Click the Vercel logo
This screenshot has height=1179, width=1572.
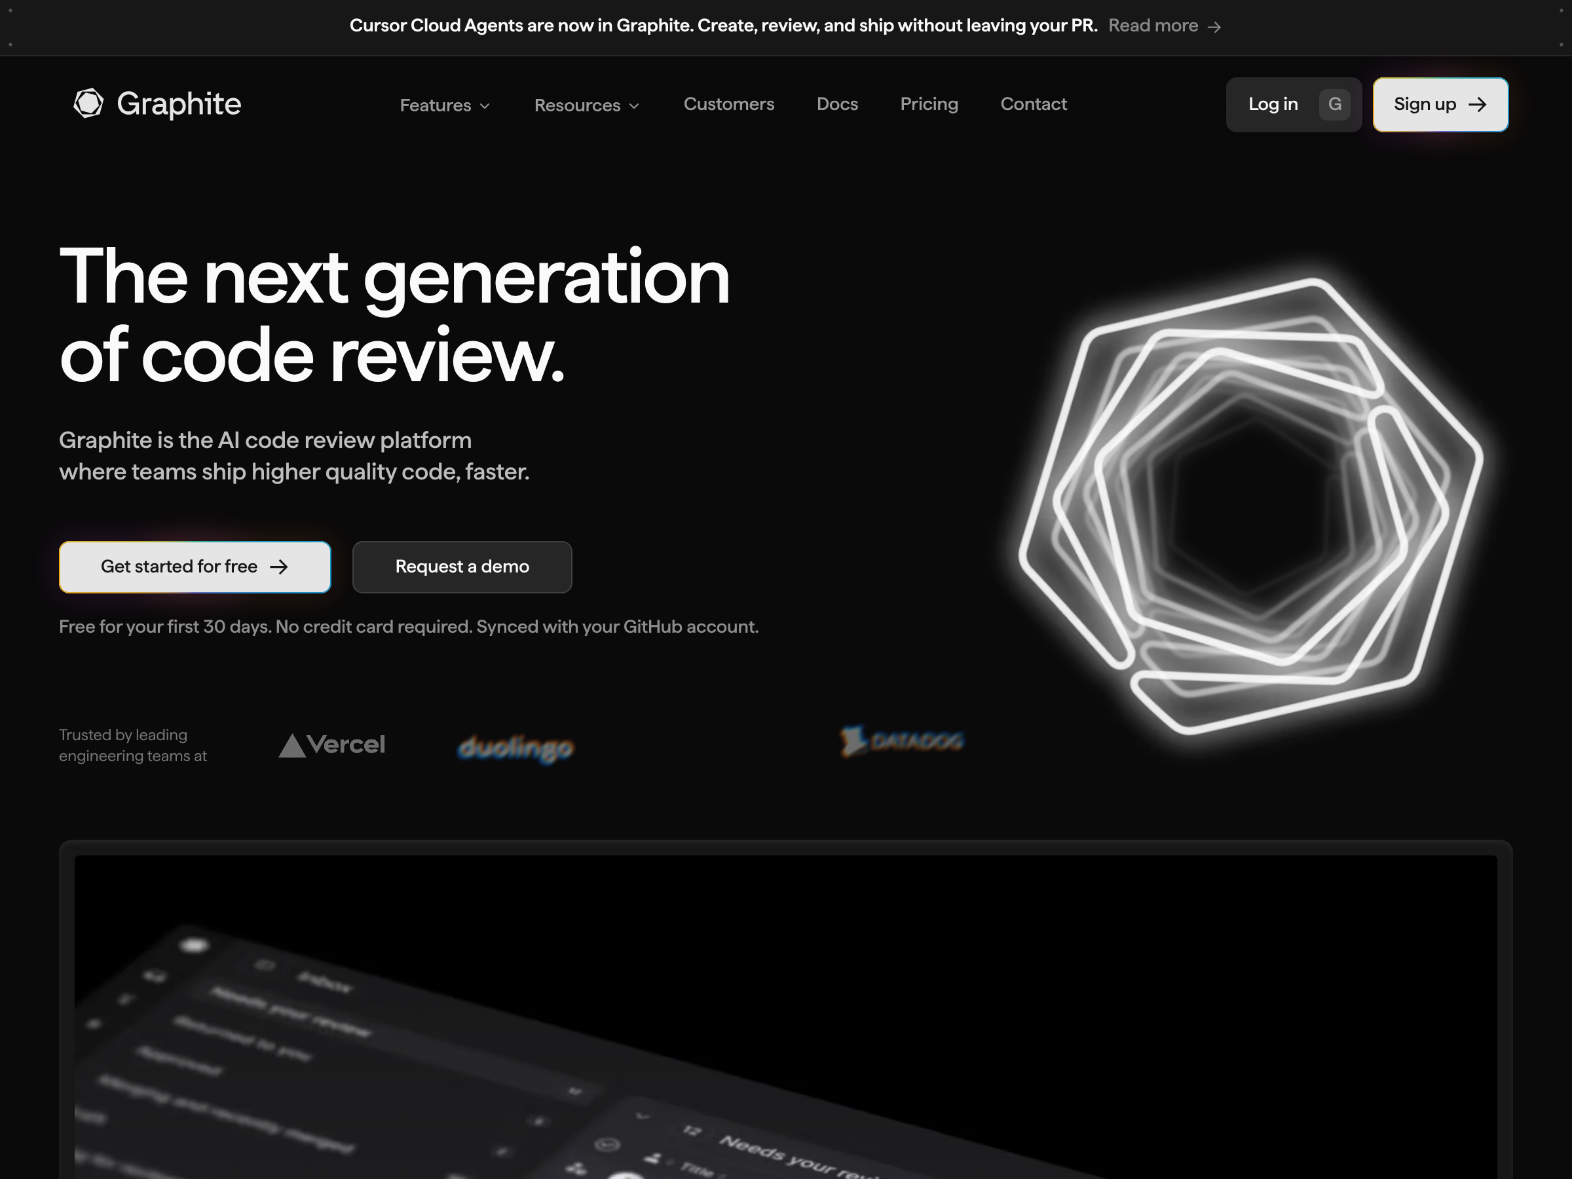pos(332,745)
